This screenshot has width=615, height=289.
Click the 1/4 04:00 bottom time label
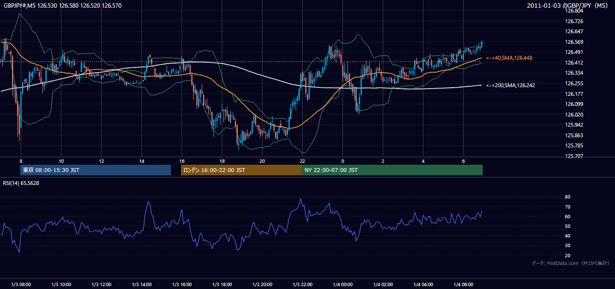(423, 284)
